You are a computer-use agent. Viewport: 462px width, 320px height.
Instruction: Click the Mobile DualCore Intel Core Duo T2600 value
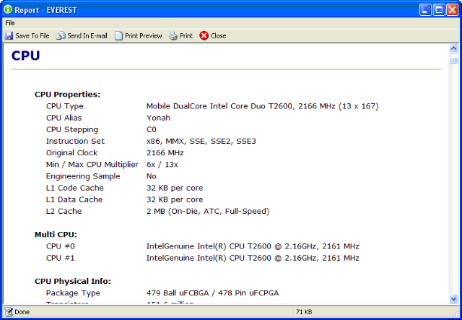pyautogui.click(x=263, y=106)
